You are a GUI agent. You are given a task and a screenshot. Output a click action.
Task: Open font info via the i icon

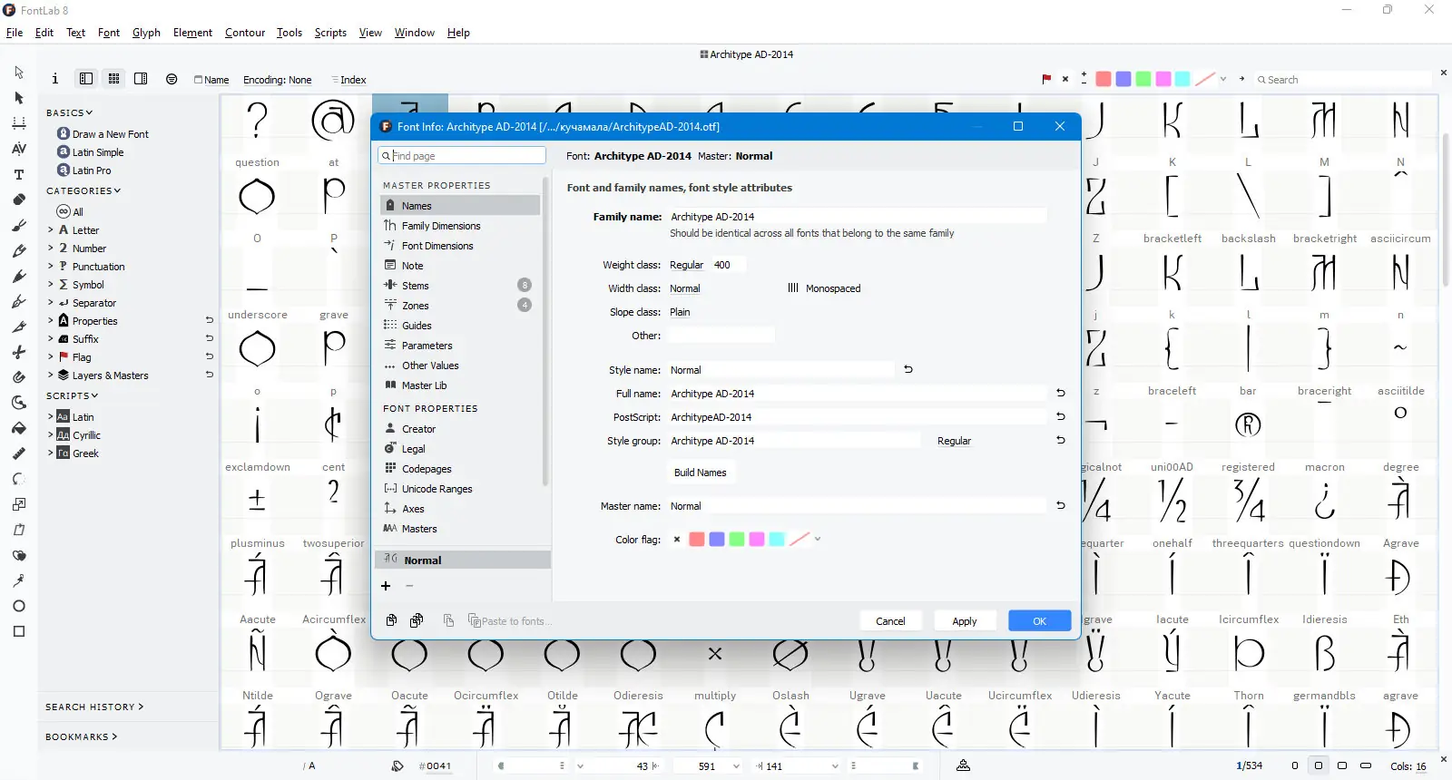pyautogui.click(x=55, y=79)
